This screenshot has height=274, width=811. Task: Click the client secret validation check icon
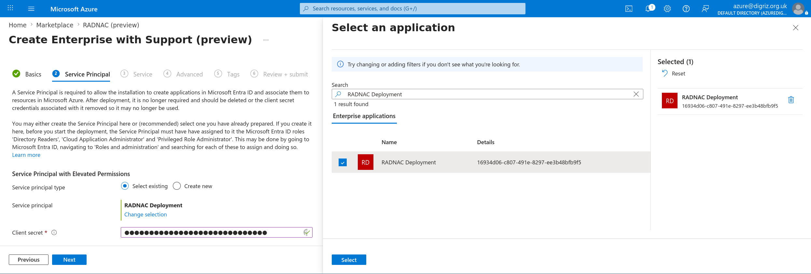tap(306, 232)
